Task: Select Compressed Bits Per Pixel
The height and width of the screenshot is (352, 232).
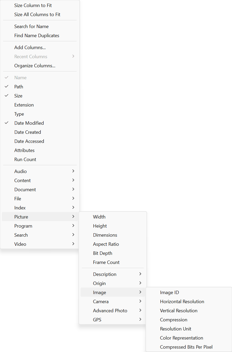Action: coord(186,347)
